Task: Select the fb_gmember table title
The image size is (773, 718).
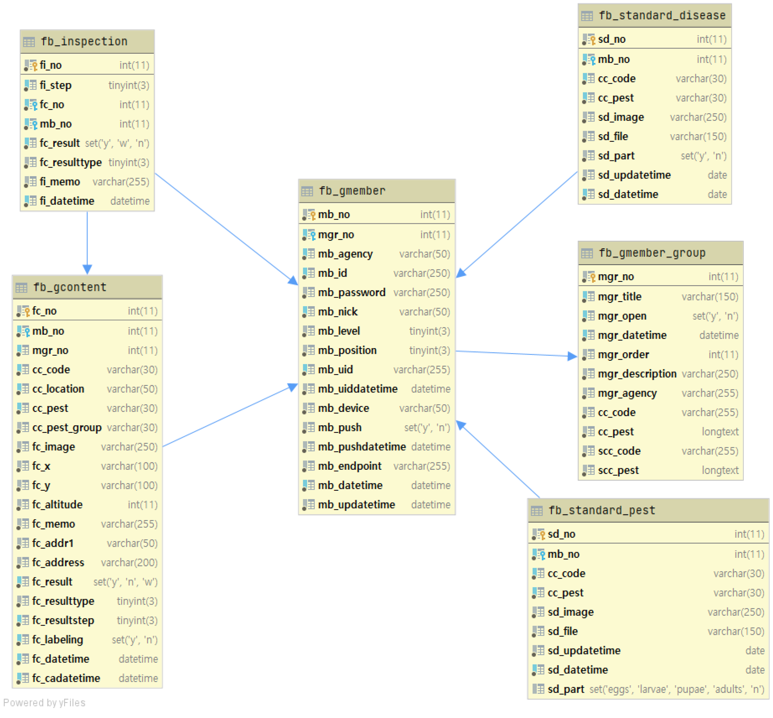Action: (352, 191)
